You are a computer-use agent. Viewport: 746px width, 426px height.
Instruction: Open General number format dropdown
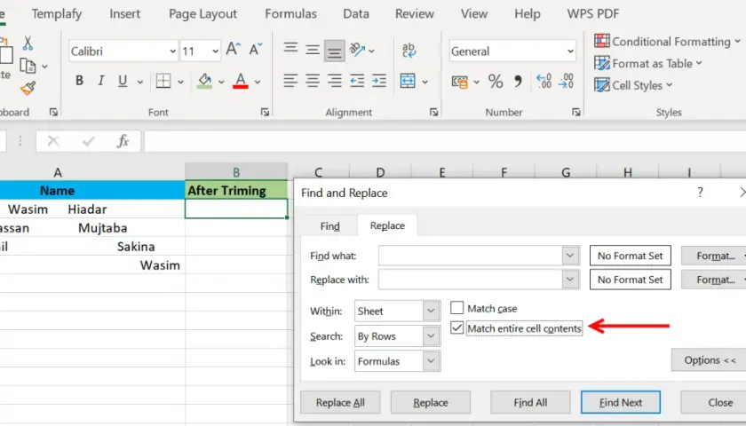click(x=570, y=51)
